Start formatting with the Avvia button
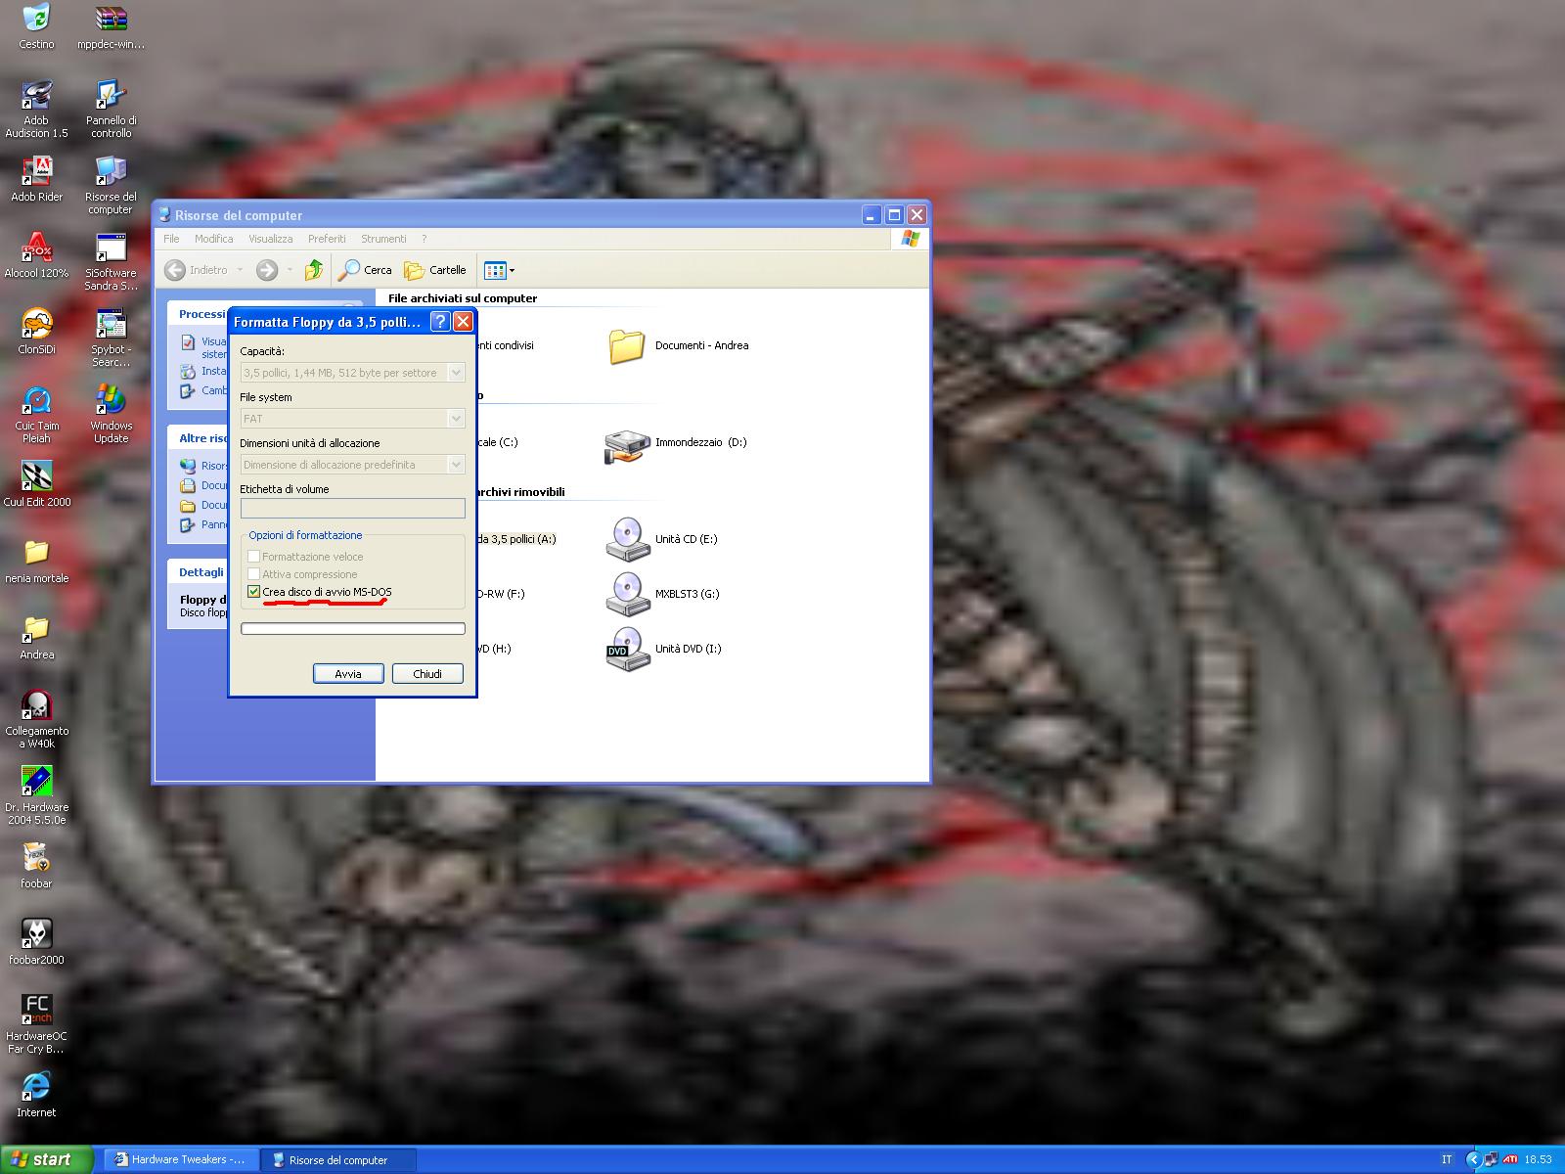 348,674
